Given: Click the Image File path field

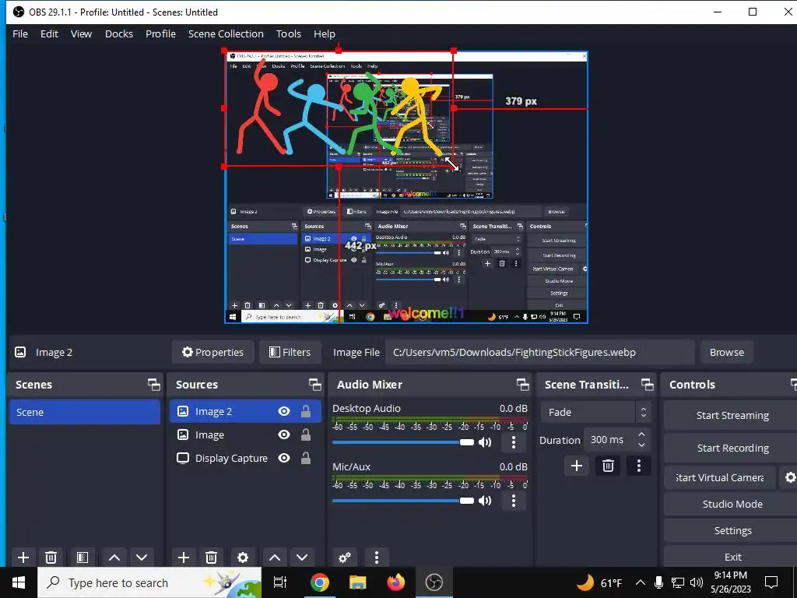Looking at the screenshot, I should (x=539, y=352).
